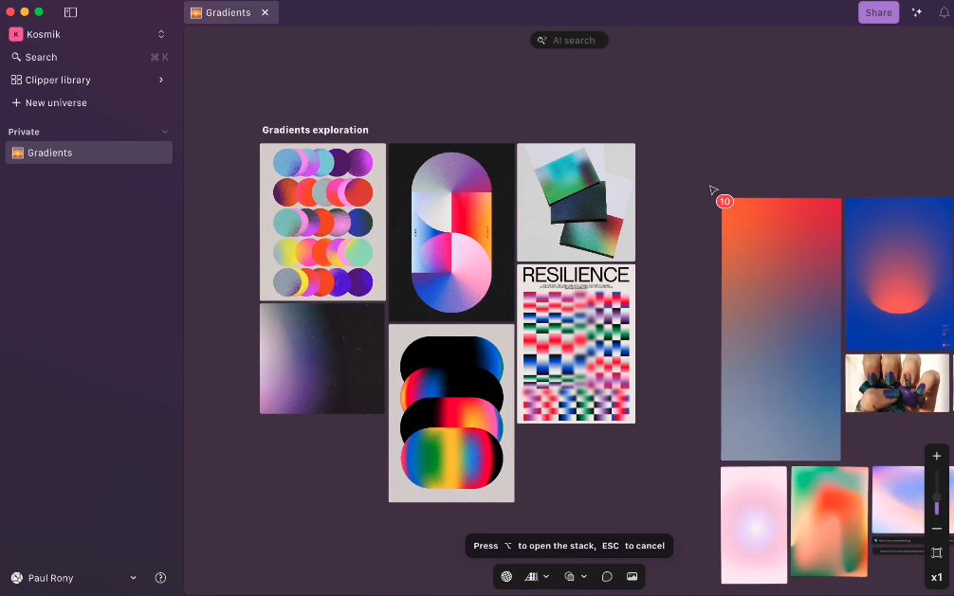
Task: Toggle the sidebar panel visibility
Action: (x=70, y=12)
